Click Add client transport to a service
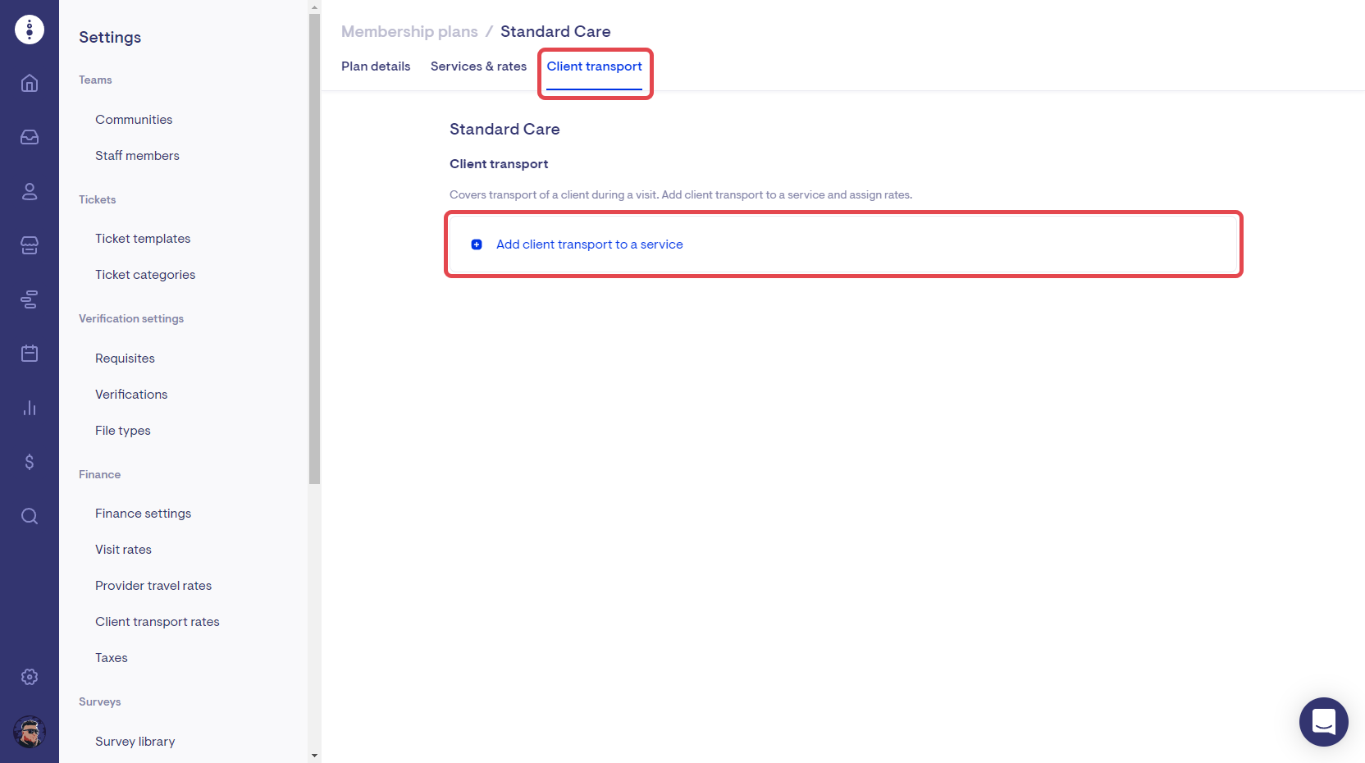The width and height of the screenshot is (1365, 763). [x=589, y=244]
